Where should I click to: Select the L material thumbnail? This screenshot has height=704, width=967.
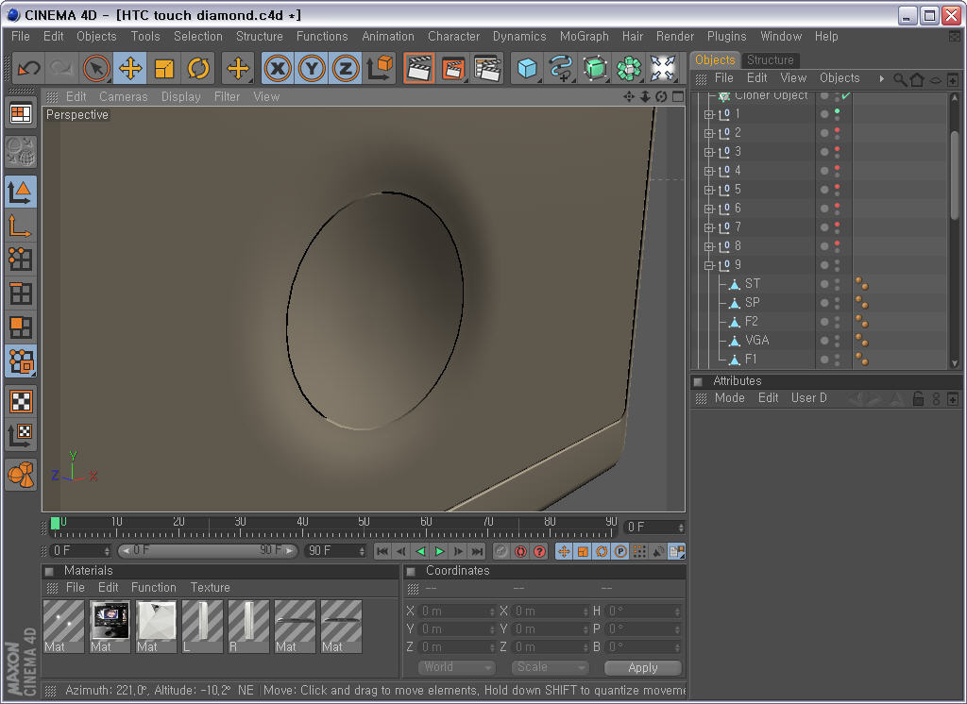(x=202, y=627)
